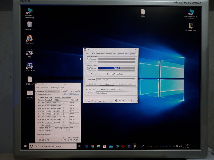
Task: Open the Windows Start menu
Action: pyautogui.click(x=25, y=146)
